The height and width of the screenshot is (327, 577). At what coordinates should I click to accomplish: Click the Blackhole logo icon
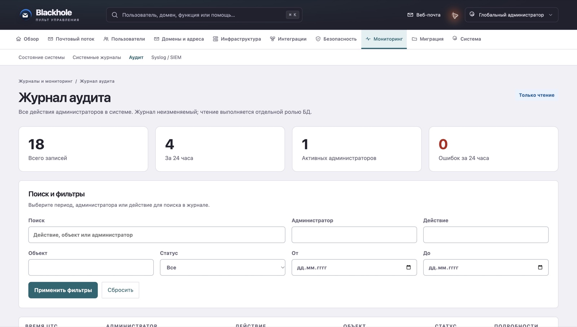(x=25, y=15)
